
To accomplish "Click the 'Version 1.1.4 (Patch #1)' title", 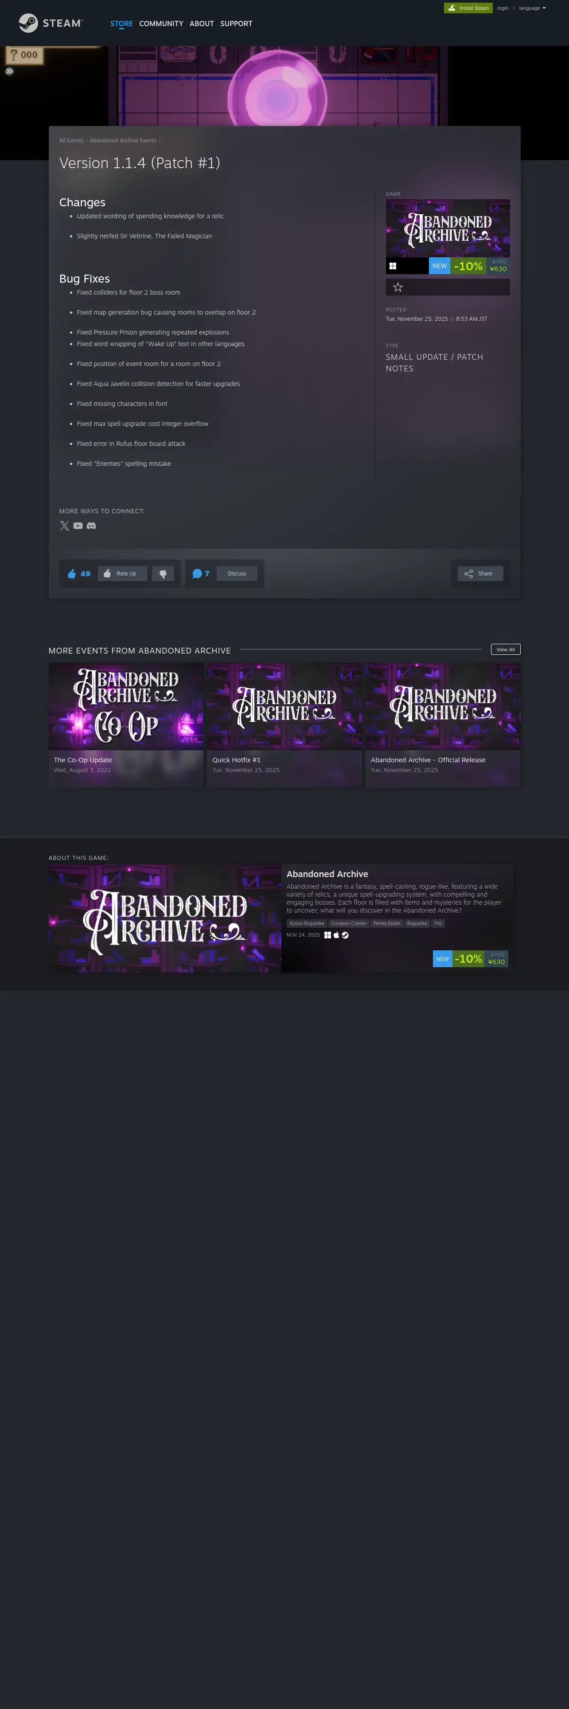I will pos(140,163).
